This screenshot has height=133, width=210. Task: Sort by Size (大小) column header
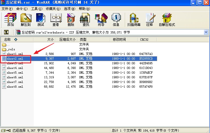pyautogui.click(x=44, y=40)
